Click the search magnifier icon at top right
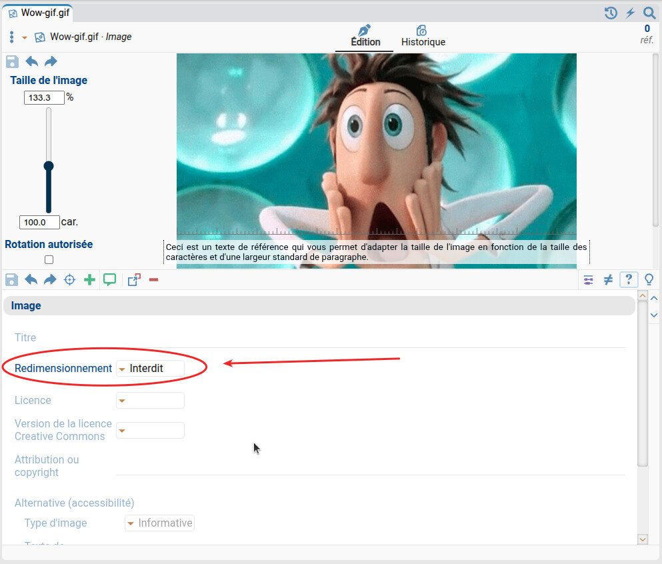 (x=649, y=13)
